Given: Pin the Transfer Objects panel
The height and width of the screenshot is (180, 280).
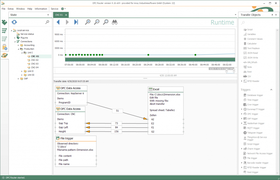Looking at the screenshot, I should click(x=272, y=15).
